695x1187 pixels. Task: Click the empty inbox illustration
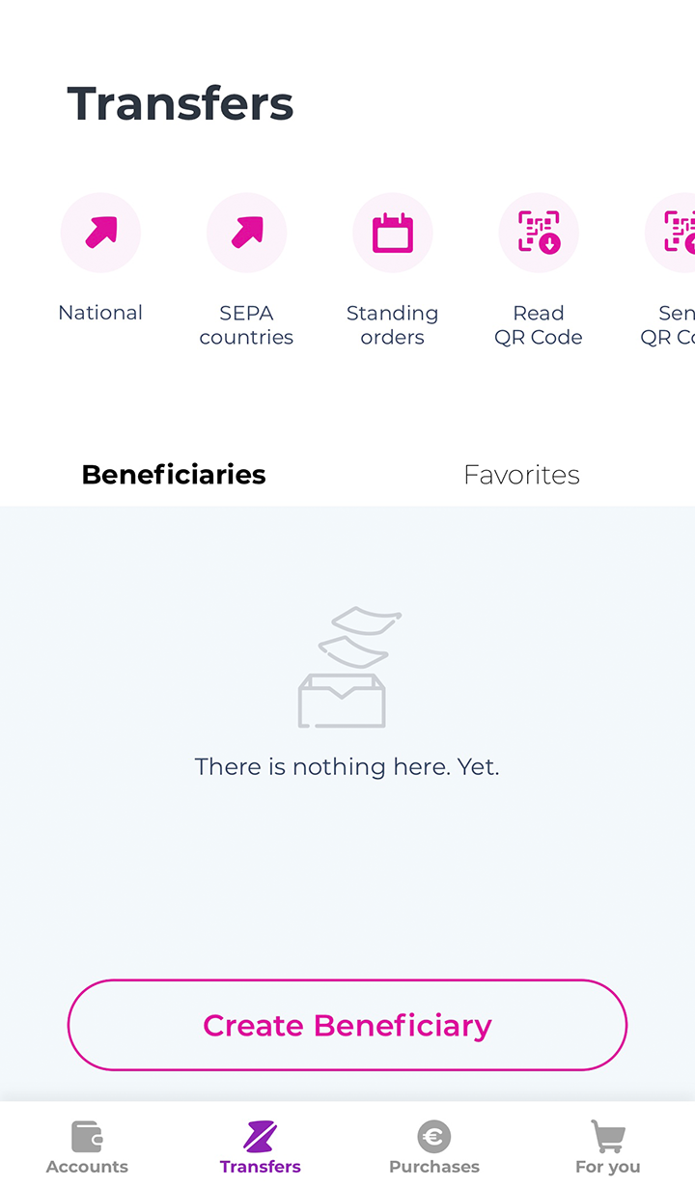pos(347,667)
